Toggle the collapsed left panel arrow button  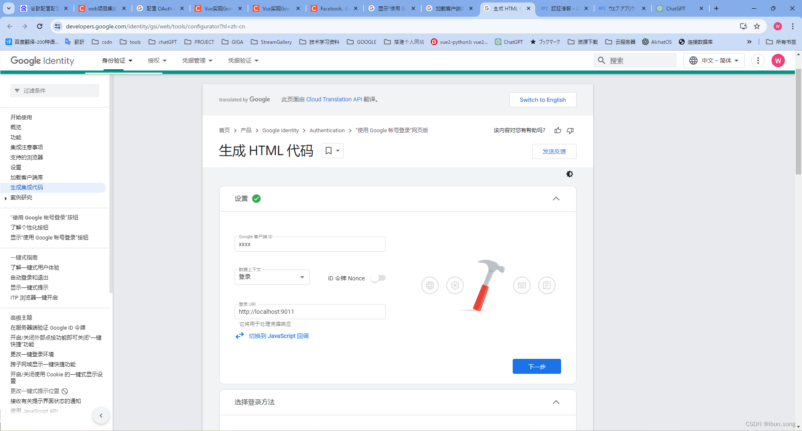coord(101,416)
